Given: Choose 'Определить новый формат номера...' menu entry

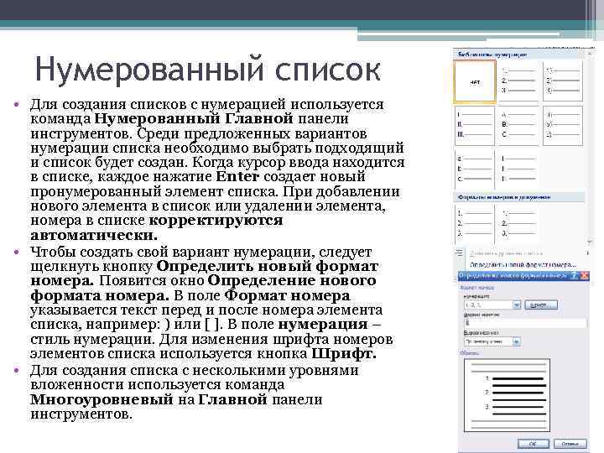Looking at the screenshot, I should click(522, 264).
